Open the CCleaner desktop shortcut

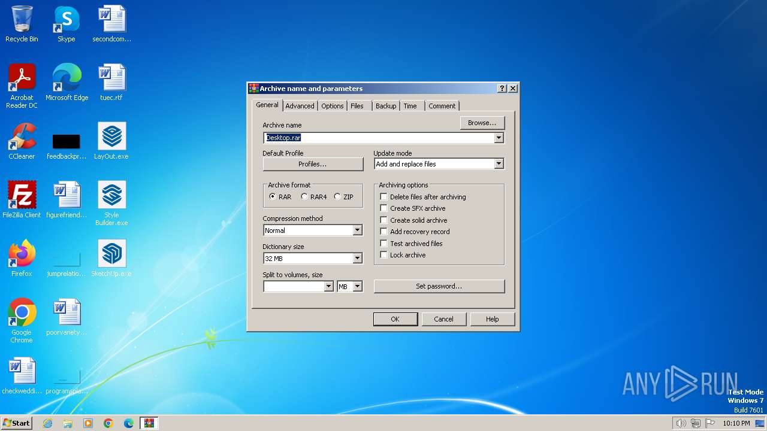click(x=22, y=141)
